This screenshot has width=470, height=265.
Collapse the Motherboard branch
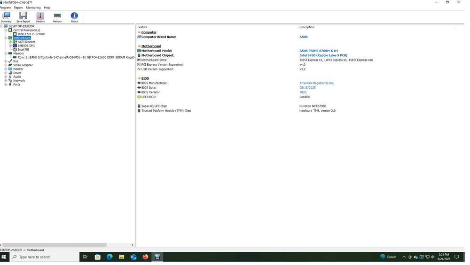(x=6, y=38)
